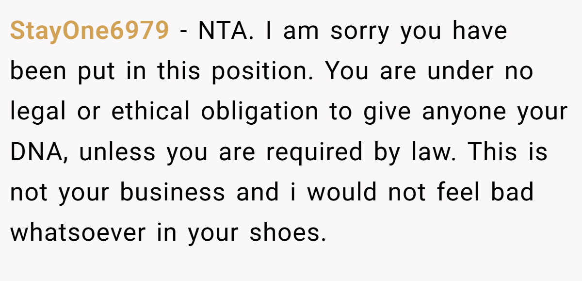The width and height of the screenshot is (582, 281).
Task: Click the word "unless" in the comment
Action: (117, 152)
